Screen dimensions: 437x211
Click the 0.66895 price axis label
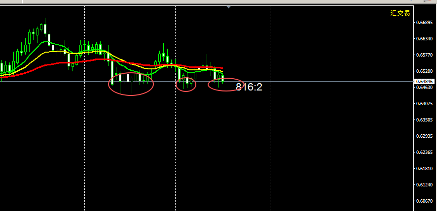point(424,23)
